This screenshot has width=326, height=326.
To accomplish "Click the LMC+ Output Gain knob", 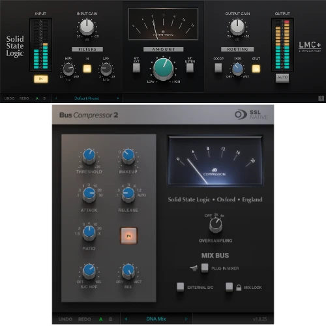I will click(x=237, y=27).
